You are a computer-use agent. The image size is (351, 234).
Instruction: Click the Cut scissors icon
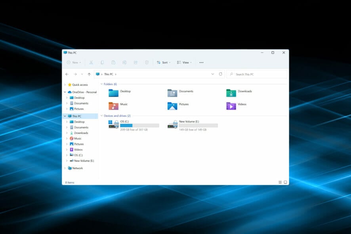[x=91, y=63]
